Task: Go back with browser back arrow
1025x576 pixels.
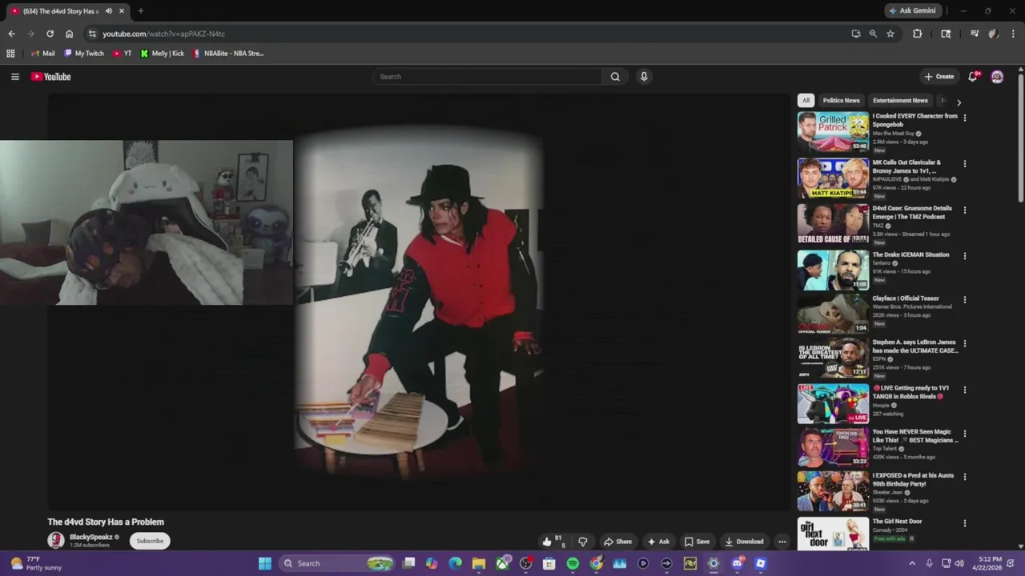Action: coord(11,34)
